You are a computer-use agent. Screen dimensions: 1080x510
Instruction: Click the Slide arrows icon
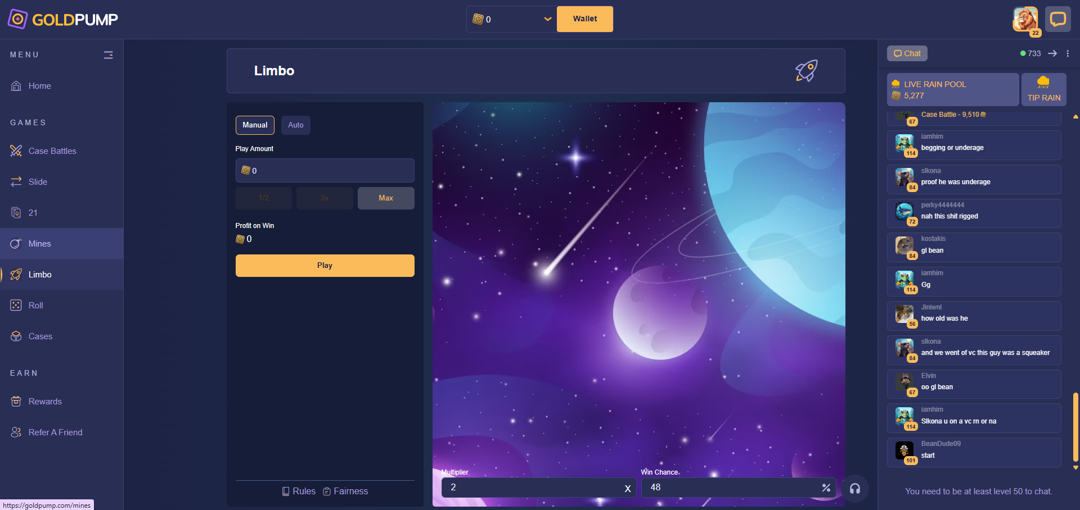click(16, 182)
